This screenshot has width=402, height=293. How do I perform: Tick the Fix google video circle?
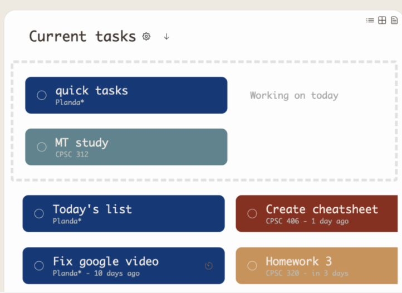(x=39, y=266)
